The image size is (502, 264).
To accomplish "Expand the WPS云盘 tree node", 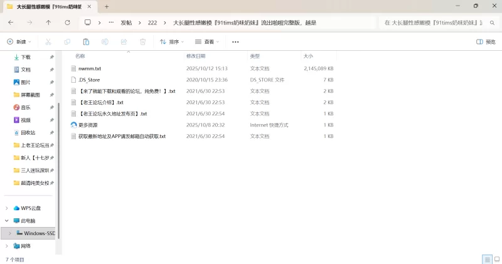I will [x=7, y=208].
